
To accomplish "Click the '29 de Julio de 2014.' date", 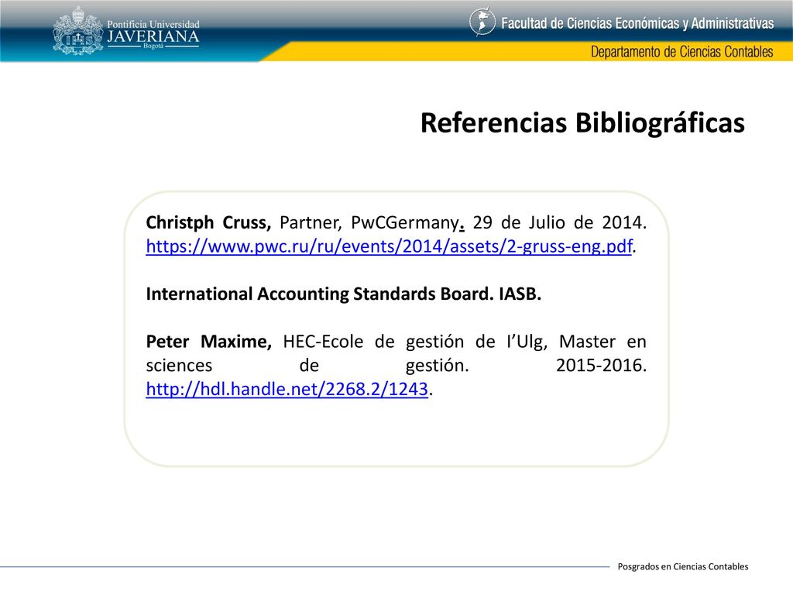I will 559,222.
